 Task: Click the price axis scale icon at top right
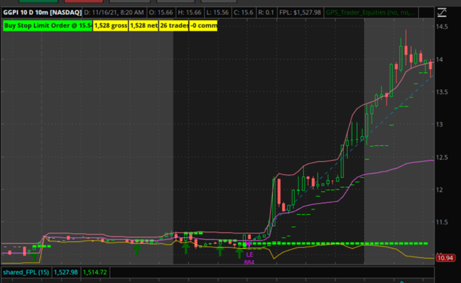(x=442, y=12)
